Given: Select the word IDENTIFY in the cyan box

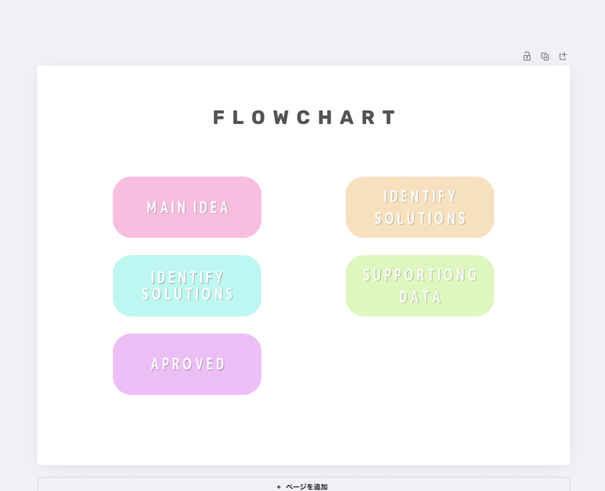Looking at the screenshot, I should tap(188, 278).
